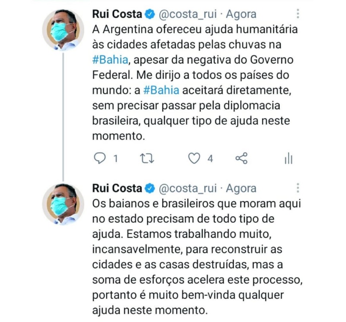The width and height of the screenshot is (346, 322).
Task: Open @costa_rui handle on first tweet
Action: click(x=188, y=15)
